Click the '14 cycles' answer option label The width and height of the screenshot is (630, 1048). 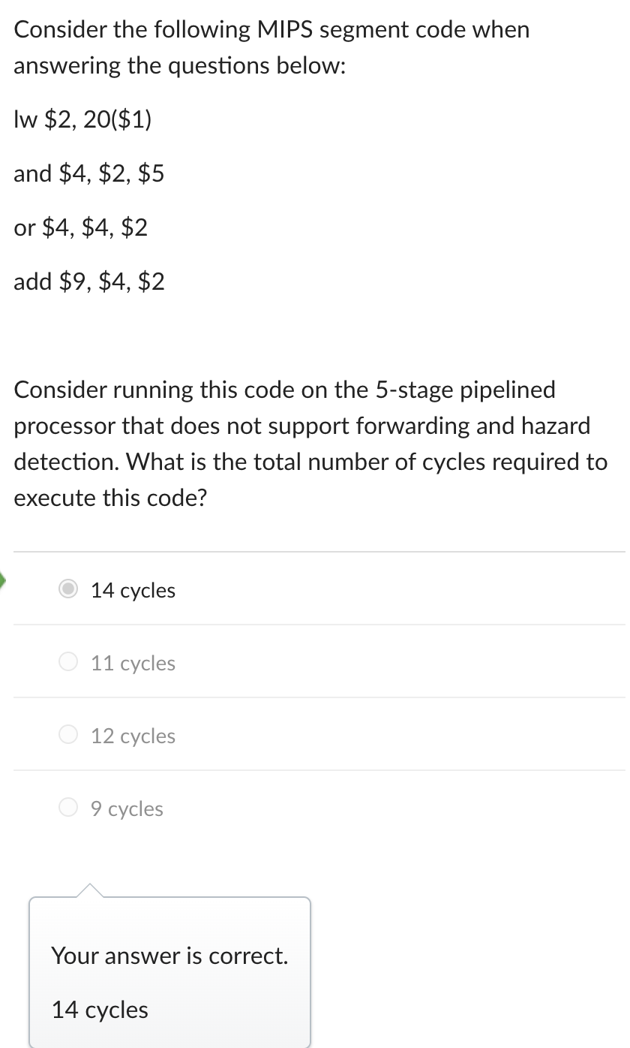tap(133, 591)
